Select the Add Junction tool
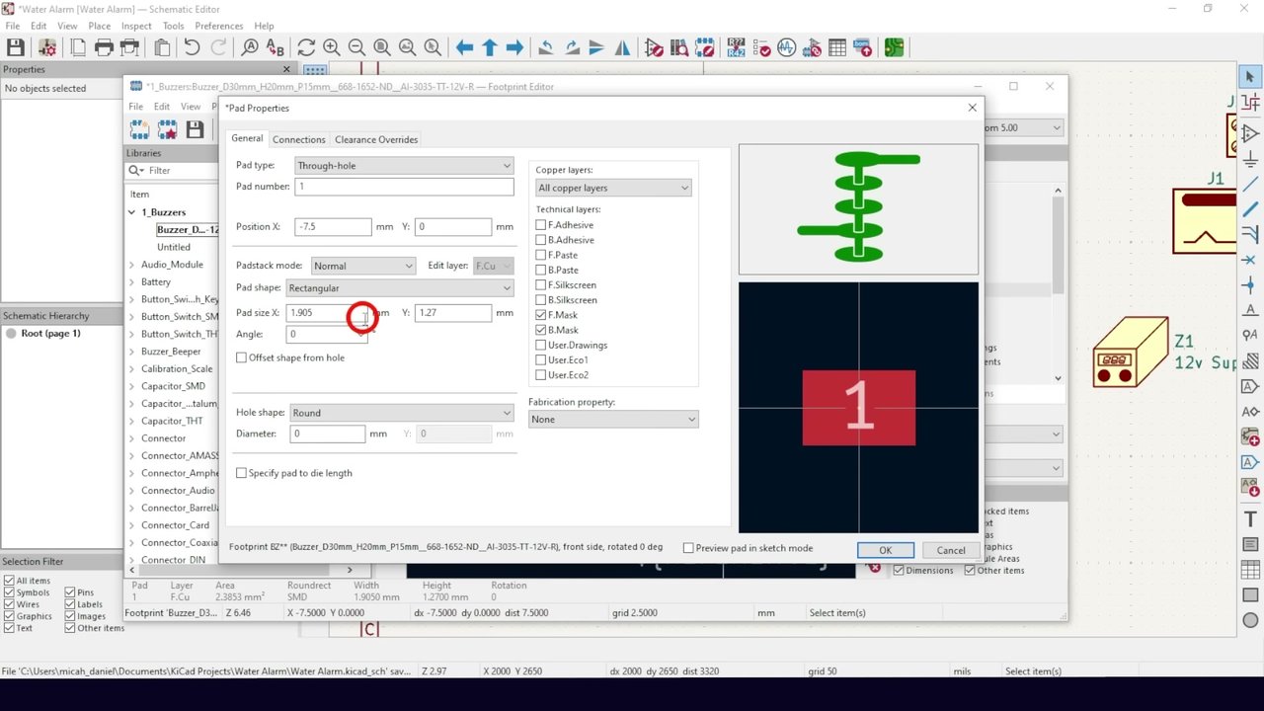This screenshot has height=711, width=1264. point(1250,285)
